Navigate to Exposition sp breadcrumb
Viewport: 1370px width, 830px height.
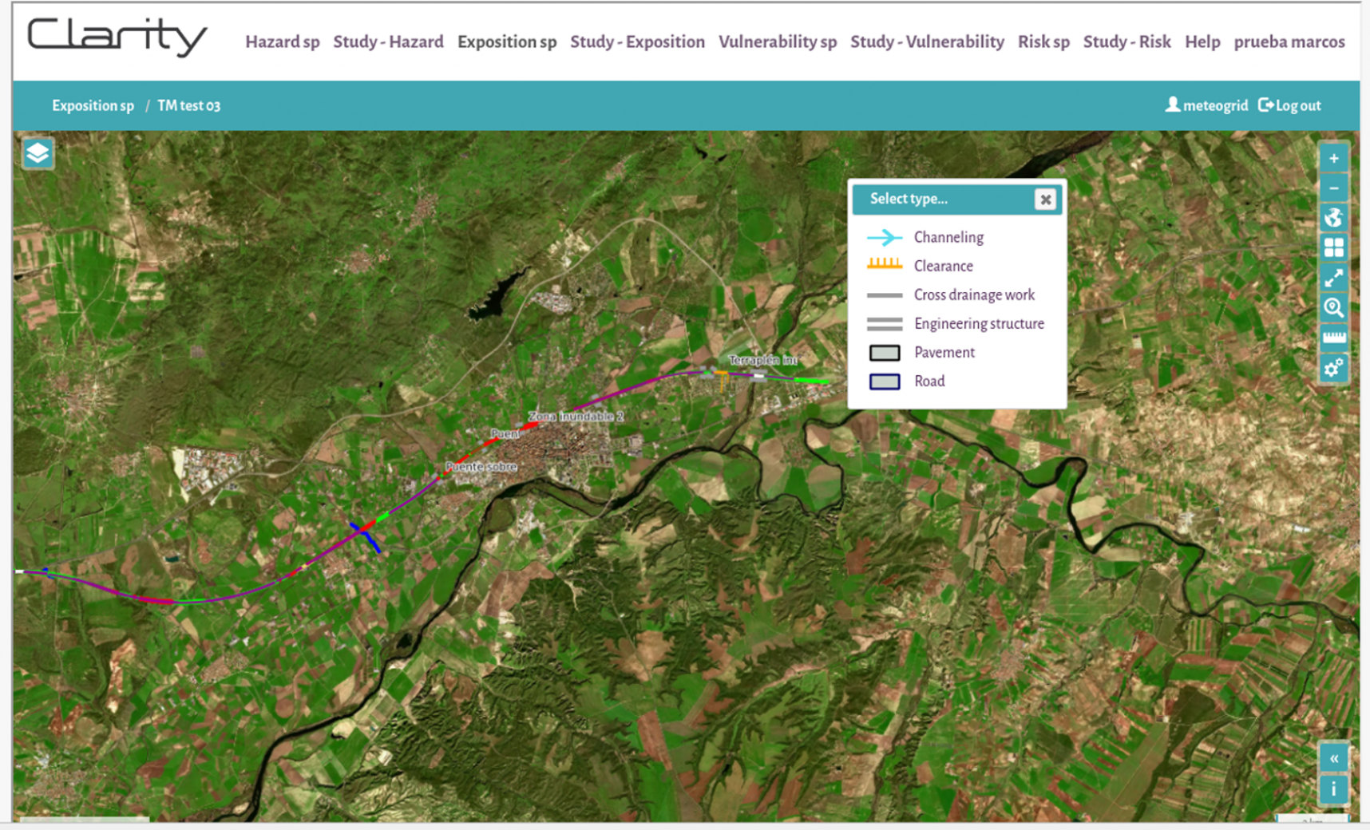coord(93,105)
